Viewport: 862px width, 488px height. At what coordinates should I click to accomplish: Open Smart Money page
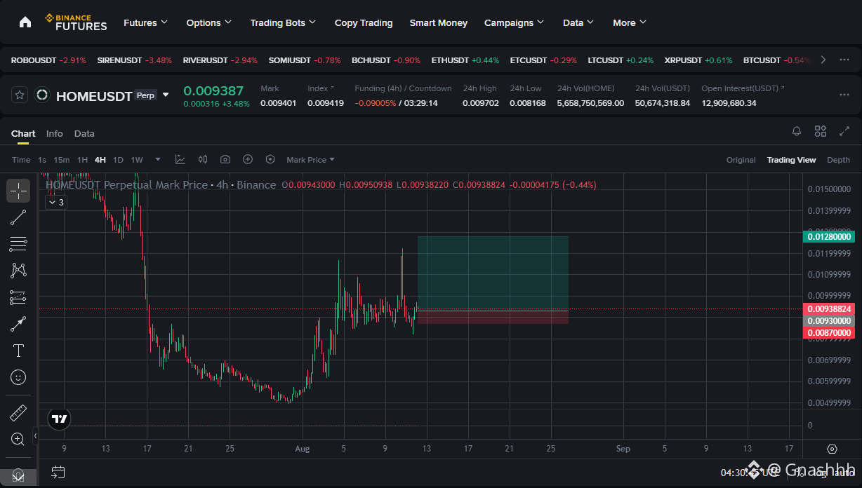[x=439, y=22]
